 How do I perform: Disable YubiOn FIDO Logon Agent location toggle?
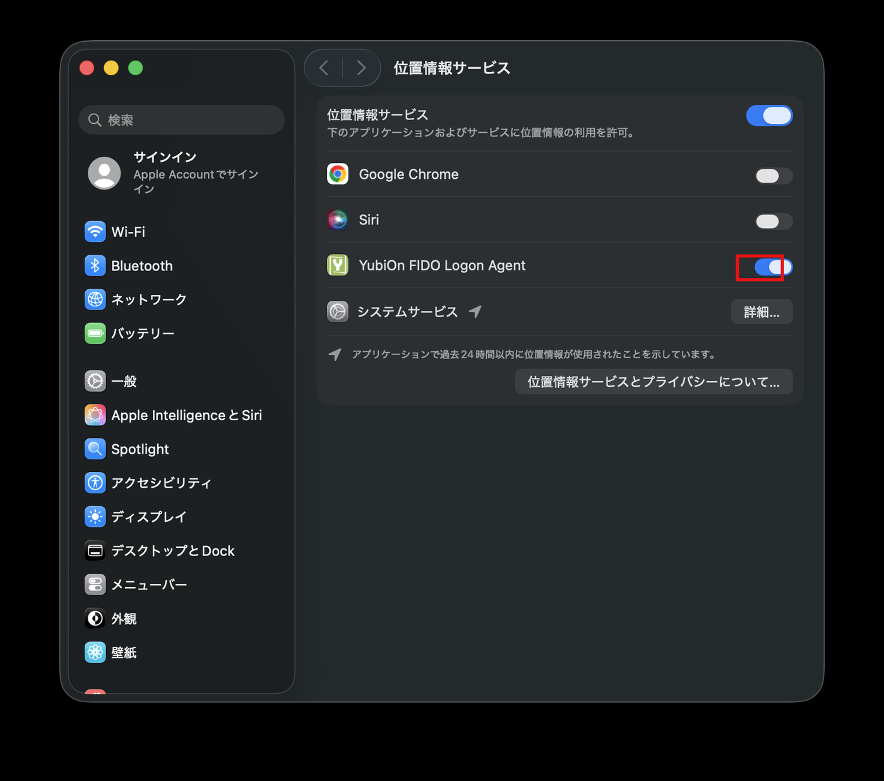[773, 267]
